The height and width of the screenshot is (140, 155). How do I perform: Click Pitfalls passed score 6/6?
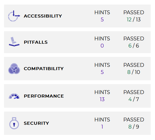tap(134, 46)
